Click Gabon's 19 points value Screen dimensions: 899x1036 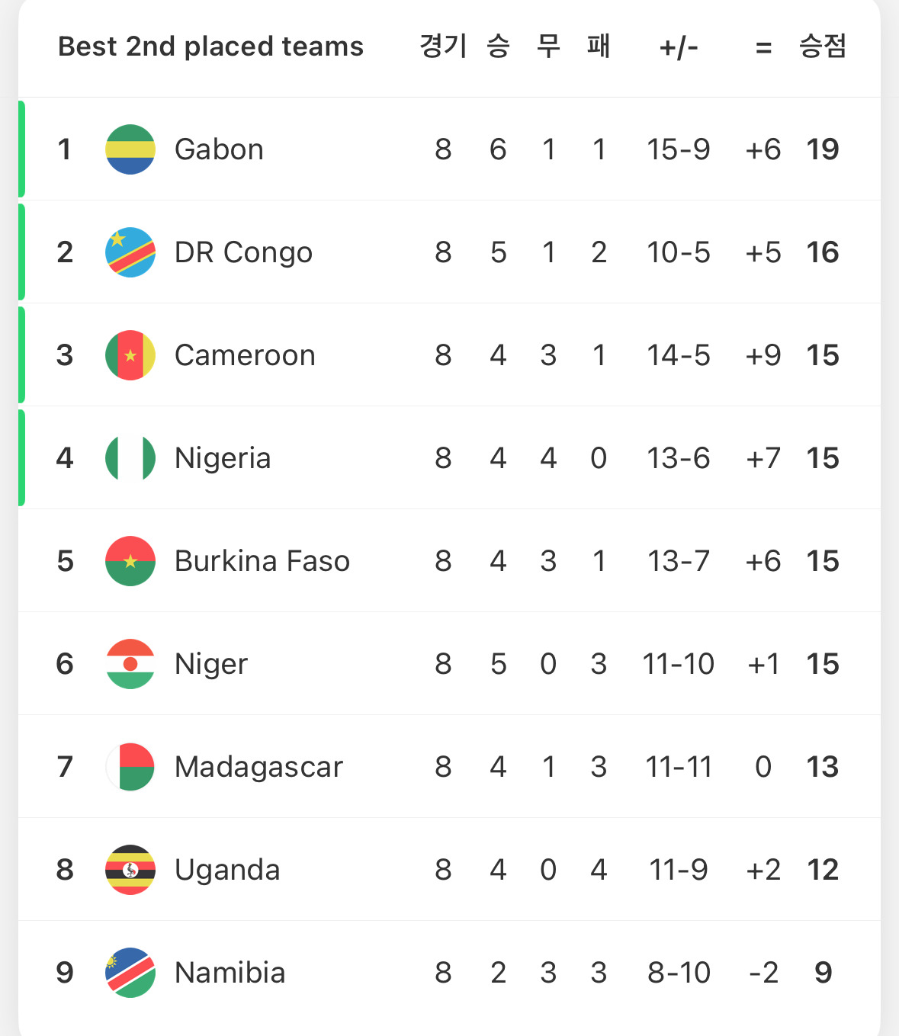pos(823,149)
